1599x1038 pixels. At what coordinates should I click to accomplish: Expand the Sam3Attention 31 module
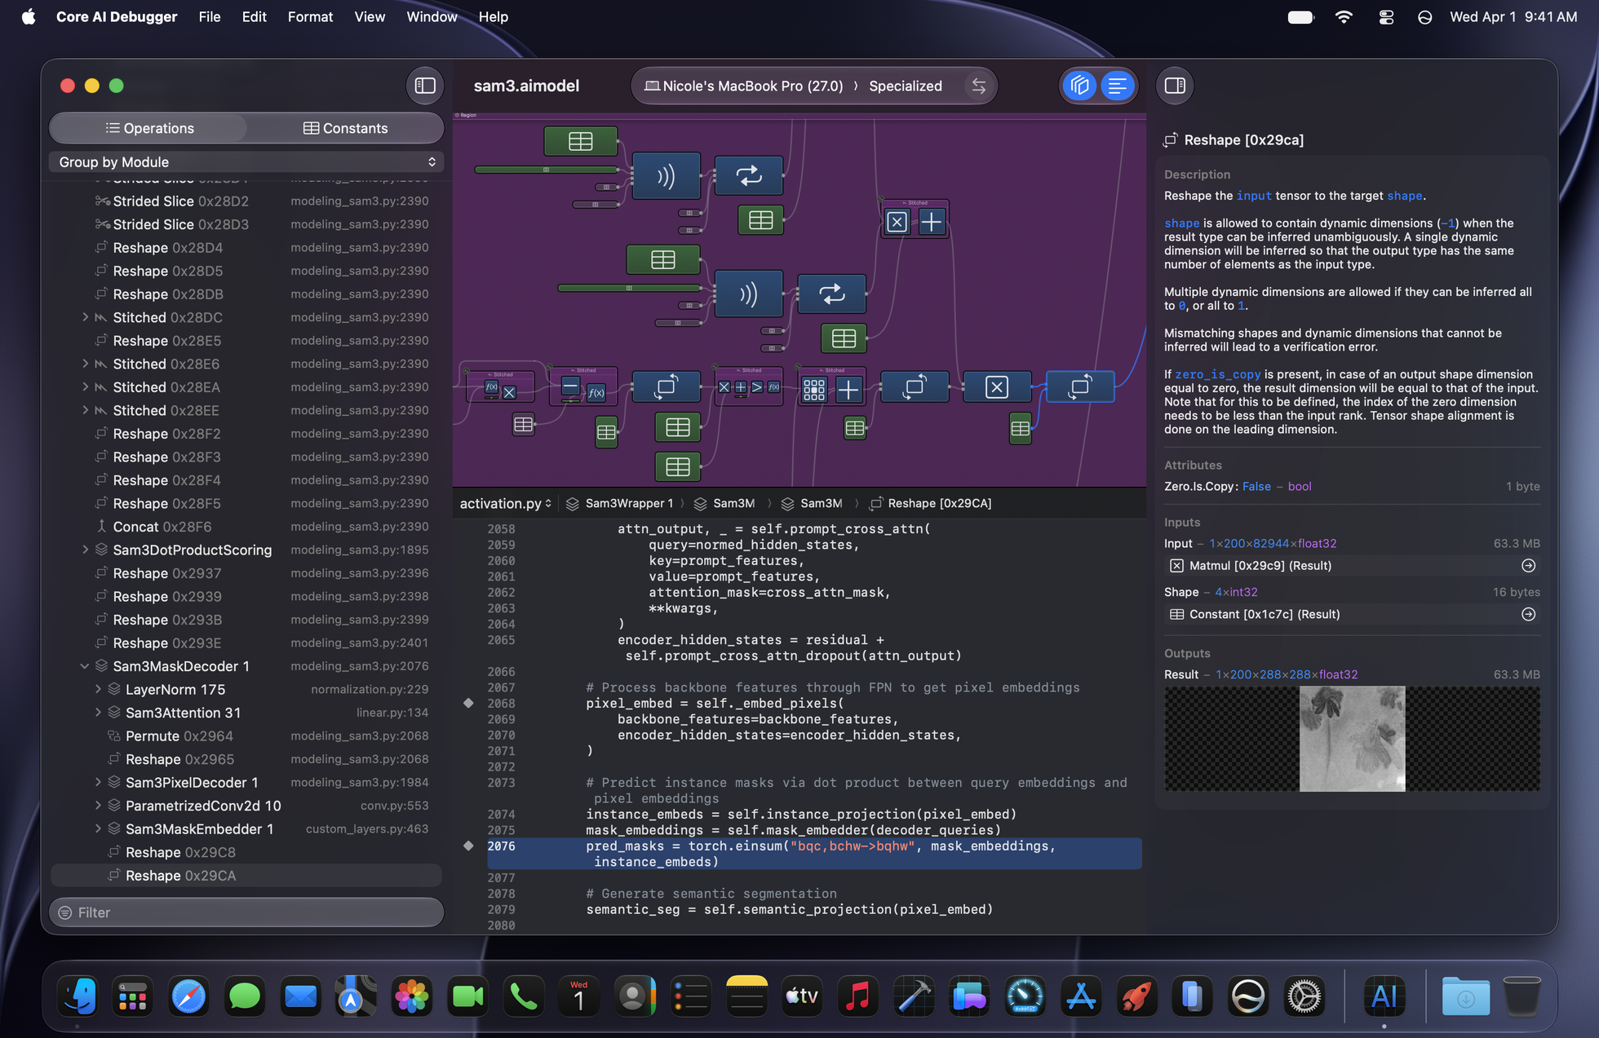point(98,713)
